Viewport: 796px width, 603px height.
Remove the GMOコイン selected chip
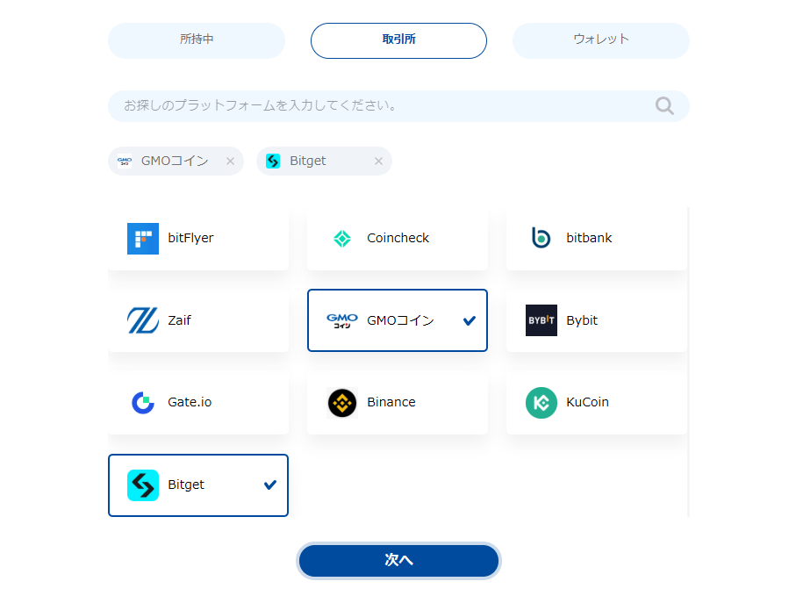tap(230, 161)
